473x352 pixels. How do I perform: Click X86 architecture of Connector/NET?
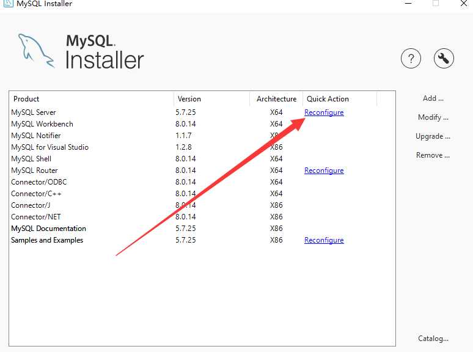[x=276, y=217]
